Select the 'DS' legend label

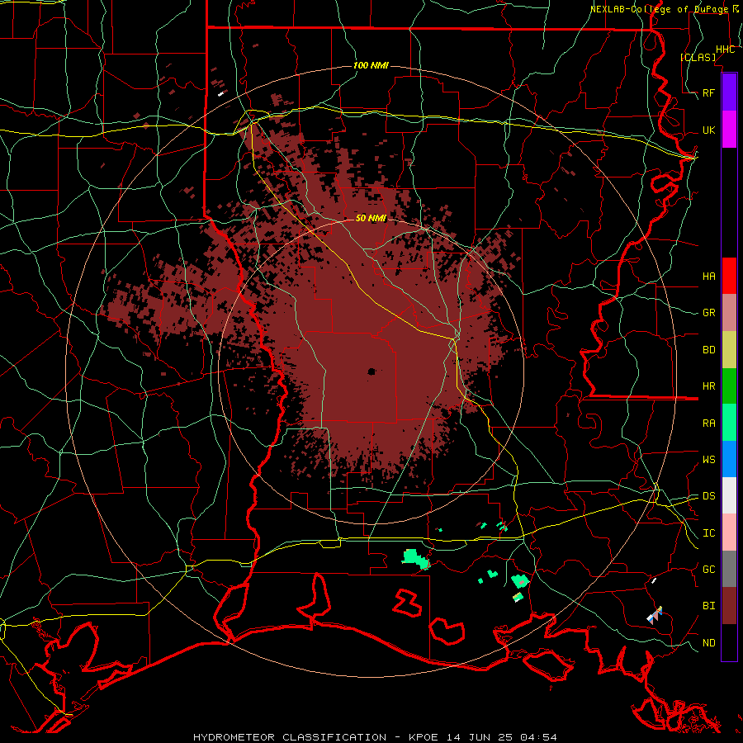coord(708,495)
